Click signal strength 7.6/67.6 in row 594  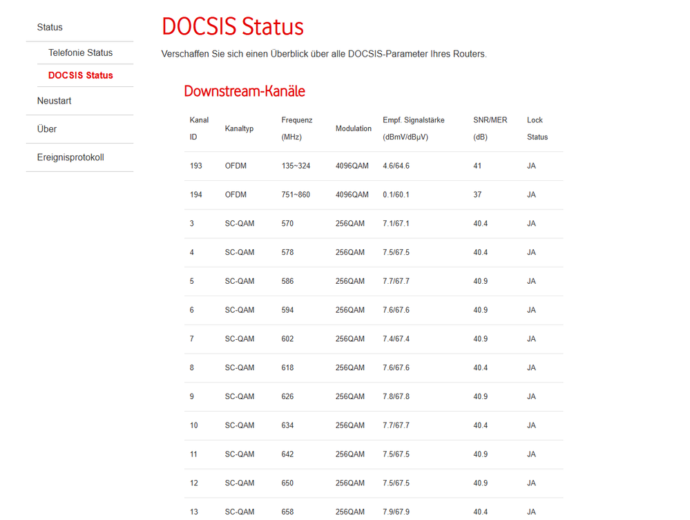(396, 309)
